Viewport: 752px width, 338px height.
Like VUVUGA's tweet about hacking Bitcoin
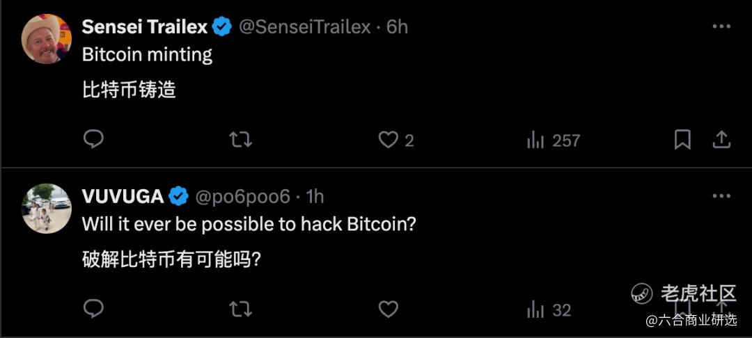[x=388, y=309]
